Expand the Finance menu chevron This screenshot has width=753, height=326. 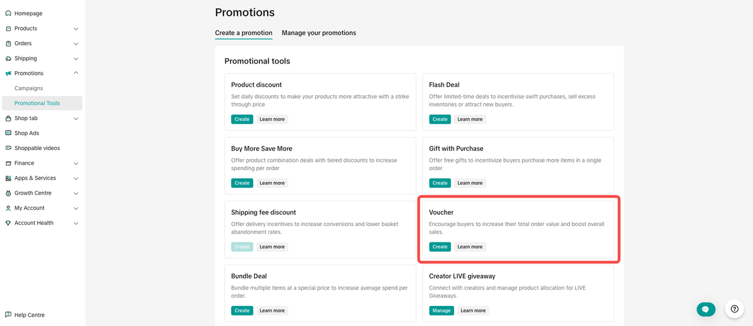pos(76,164)
